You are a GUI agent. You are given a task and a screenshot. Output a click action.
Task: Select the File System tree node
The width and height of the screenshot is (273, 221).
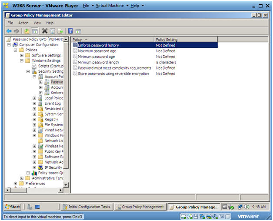pos(53,125)
